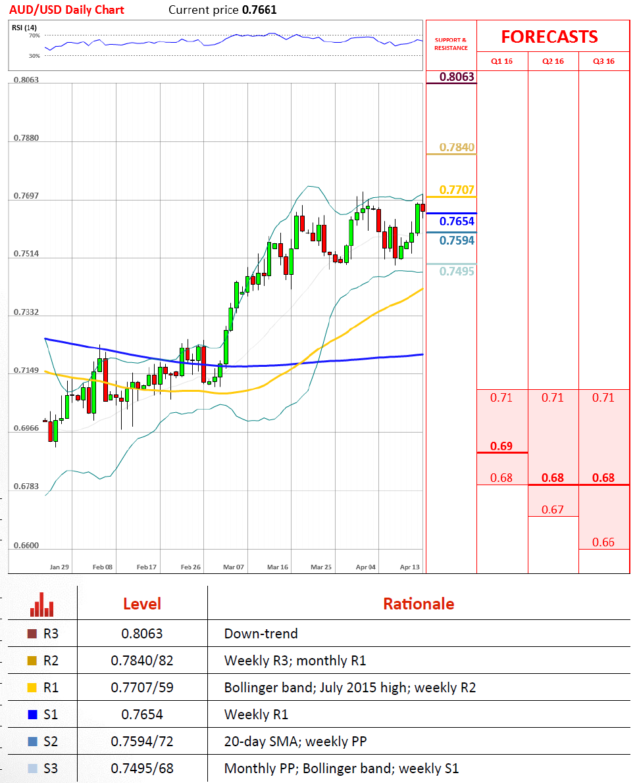Image resolution: width=637 pixels, height=783 pixels.
Task: Click the Monthly PP; Bollinger band; weekly S1 rationale
Action: (x=342, y=769)
